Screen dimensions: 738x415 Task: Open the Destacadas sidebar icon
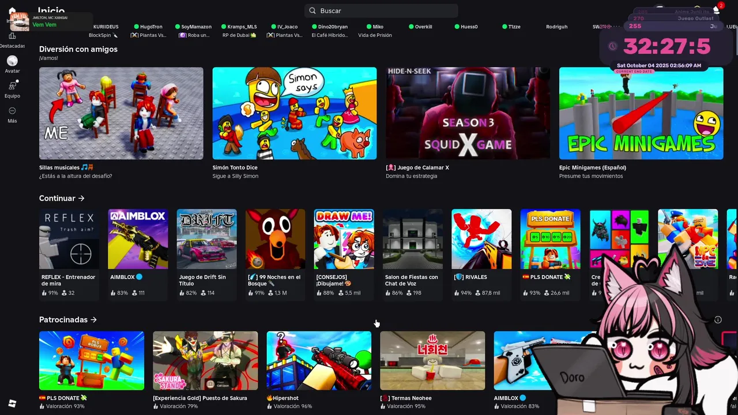click(x=12, y=36)
